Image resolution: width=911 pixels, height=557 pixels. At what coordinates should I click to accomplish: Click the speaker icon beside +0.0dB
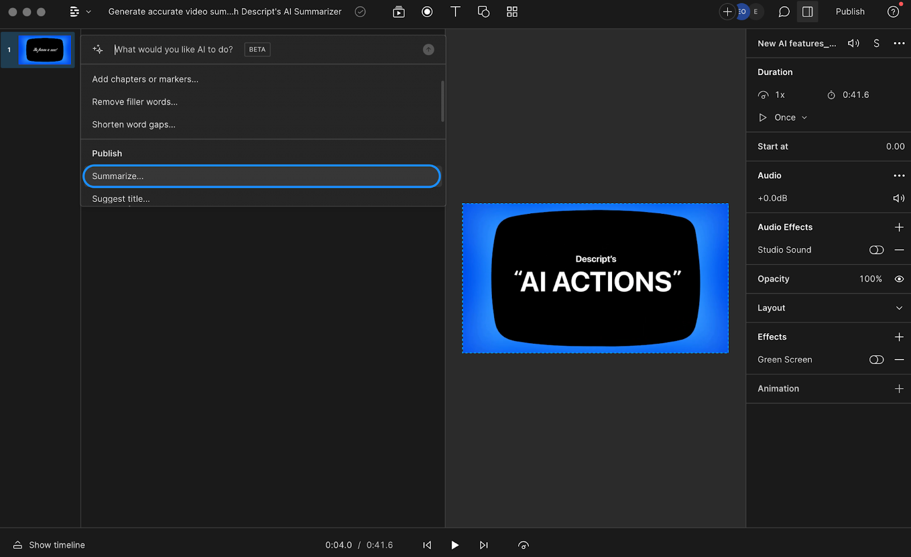click(898, 198)
